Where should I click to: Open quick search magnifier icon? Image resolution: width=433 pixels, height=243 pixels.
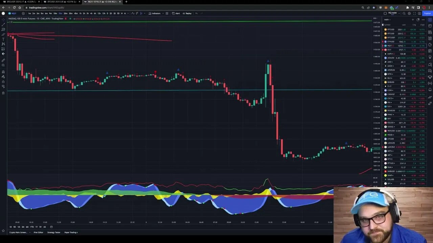coord(404,13)
